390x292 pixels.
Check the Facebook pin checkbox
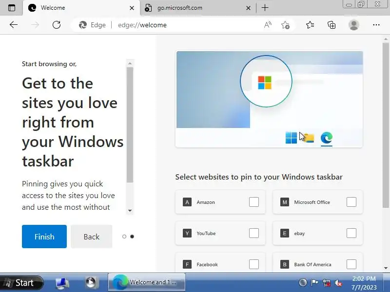click(253, 264)
